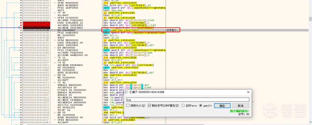Click the gray bullet beside address 000000014041A58B
This screenshot has height=125, width=312.
pos(21,30)
